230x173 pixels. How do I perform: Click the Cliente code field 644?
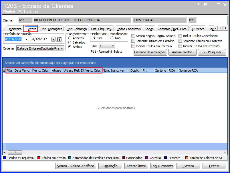pos(25,20)
